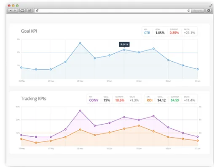Click the purple data point at 03 Jun
Viewport: 214px width, 167px height.
click(x=139, y=120)
